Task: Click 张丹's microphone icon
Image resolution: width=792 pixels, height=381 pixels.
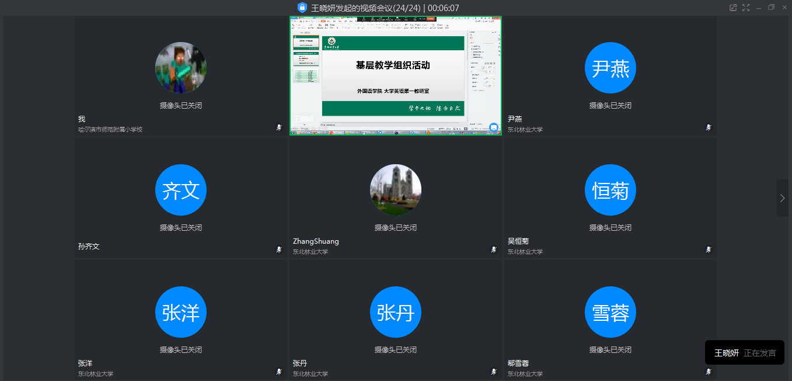Action: [x=493, y=371]
